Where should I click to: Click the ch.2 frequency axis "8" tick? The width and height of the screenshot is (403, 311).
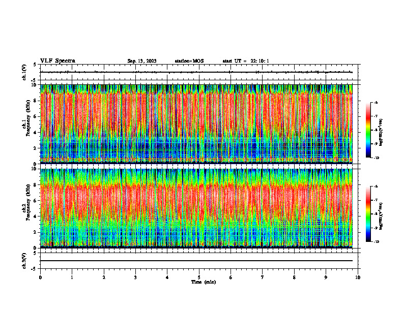coord(36,185)
